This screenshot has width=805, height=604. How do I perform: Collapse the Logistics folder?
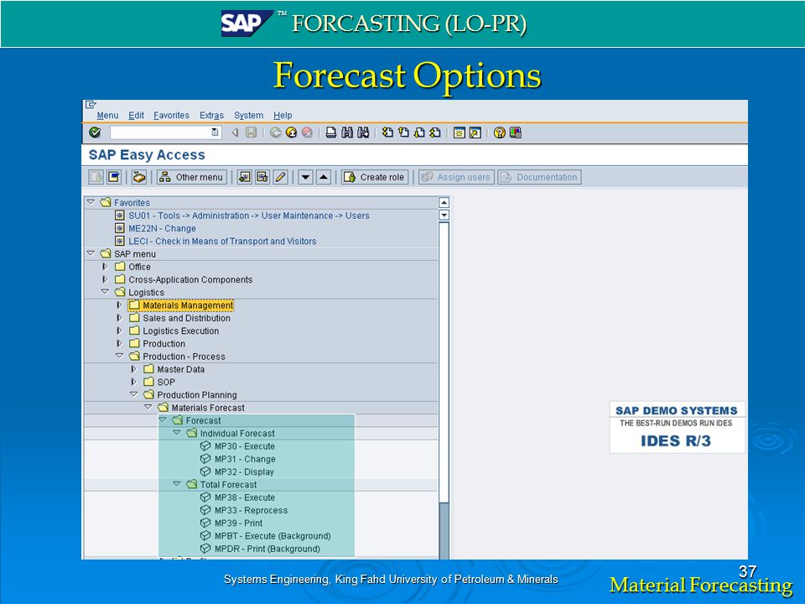click(106, 292)
